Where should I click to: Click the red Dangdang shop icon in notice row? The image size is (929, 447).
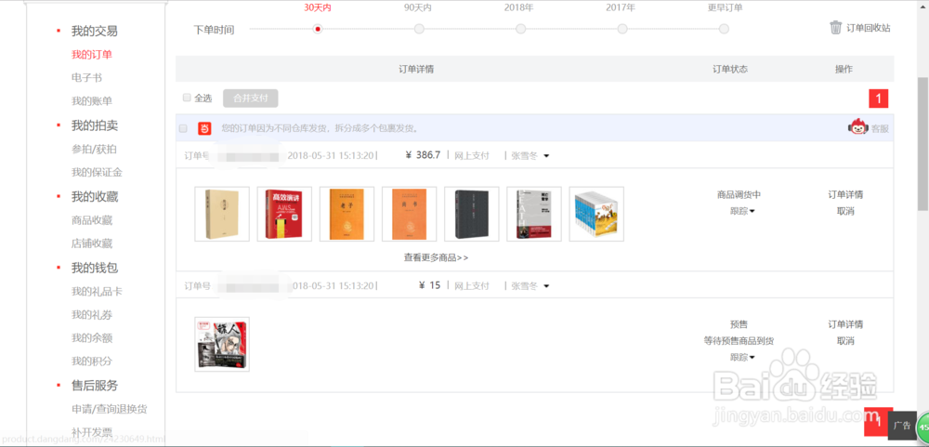pyautogui.click(x=204, y=128)
